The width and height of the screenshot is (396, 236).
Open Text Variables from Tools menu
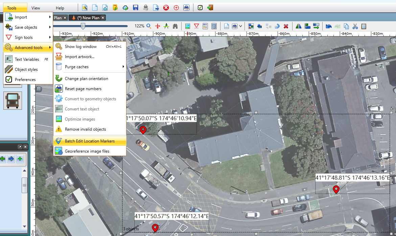coord(28,59)
